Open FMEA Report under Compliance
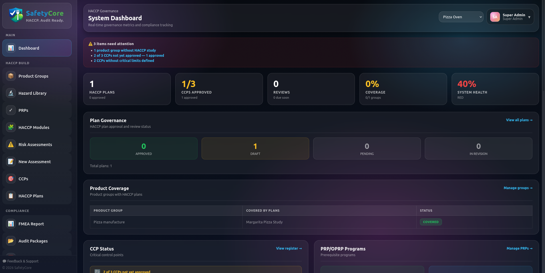The height and width of the screenshot is (273, 545). click(37, 224)
